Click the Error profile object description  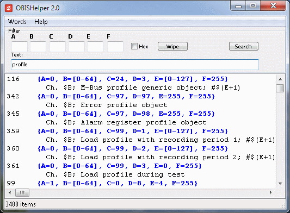click(x=107, y=105)
